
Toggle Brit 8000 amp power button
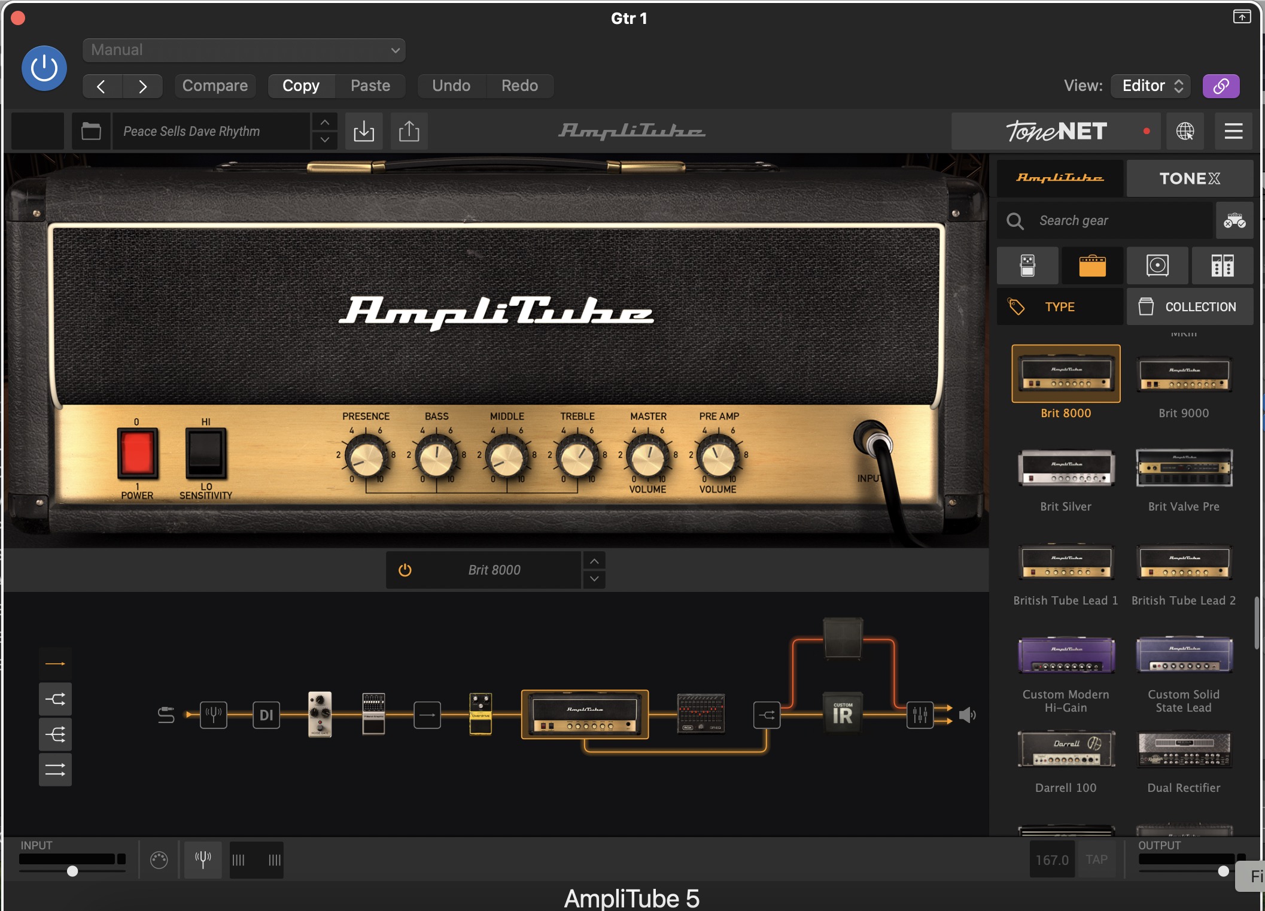[405, 570]
